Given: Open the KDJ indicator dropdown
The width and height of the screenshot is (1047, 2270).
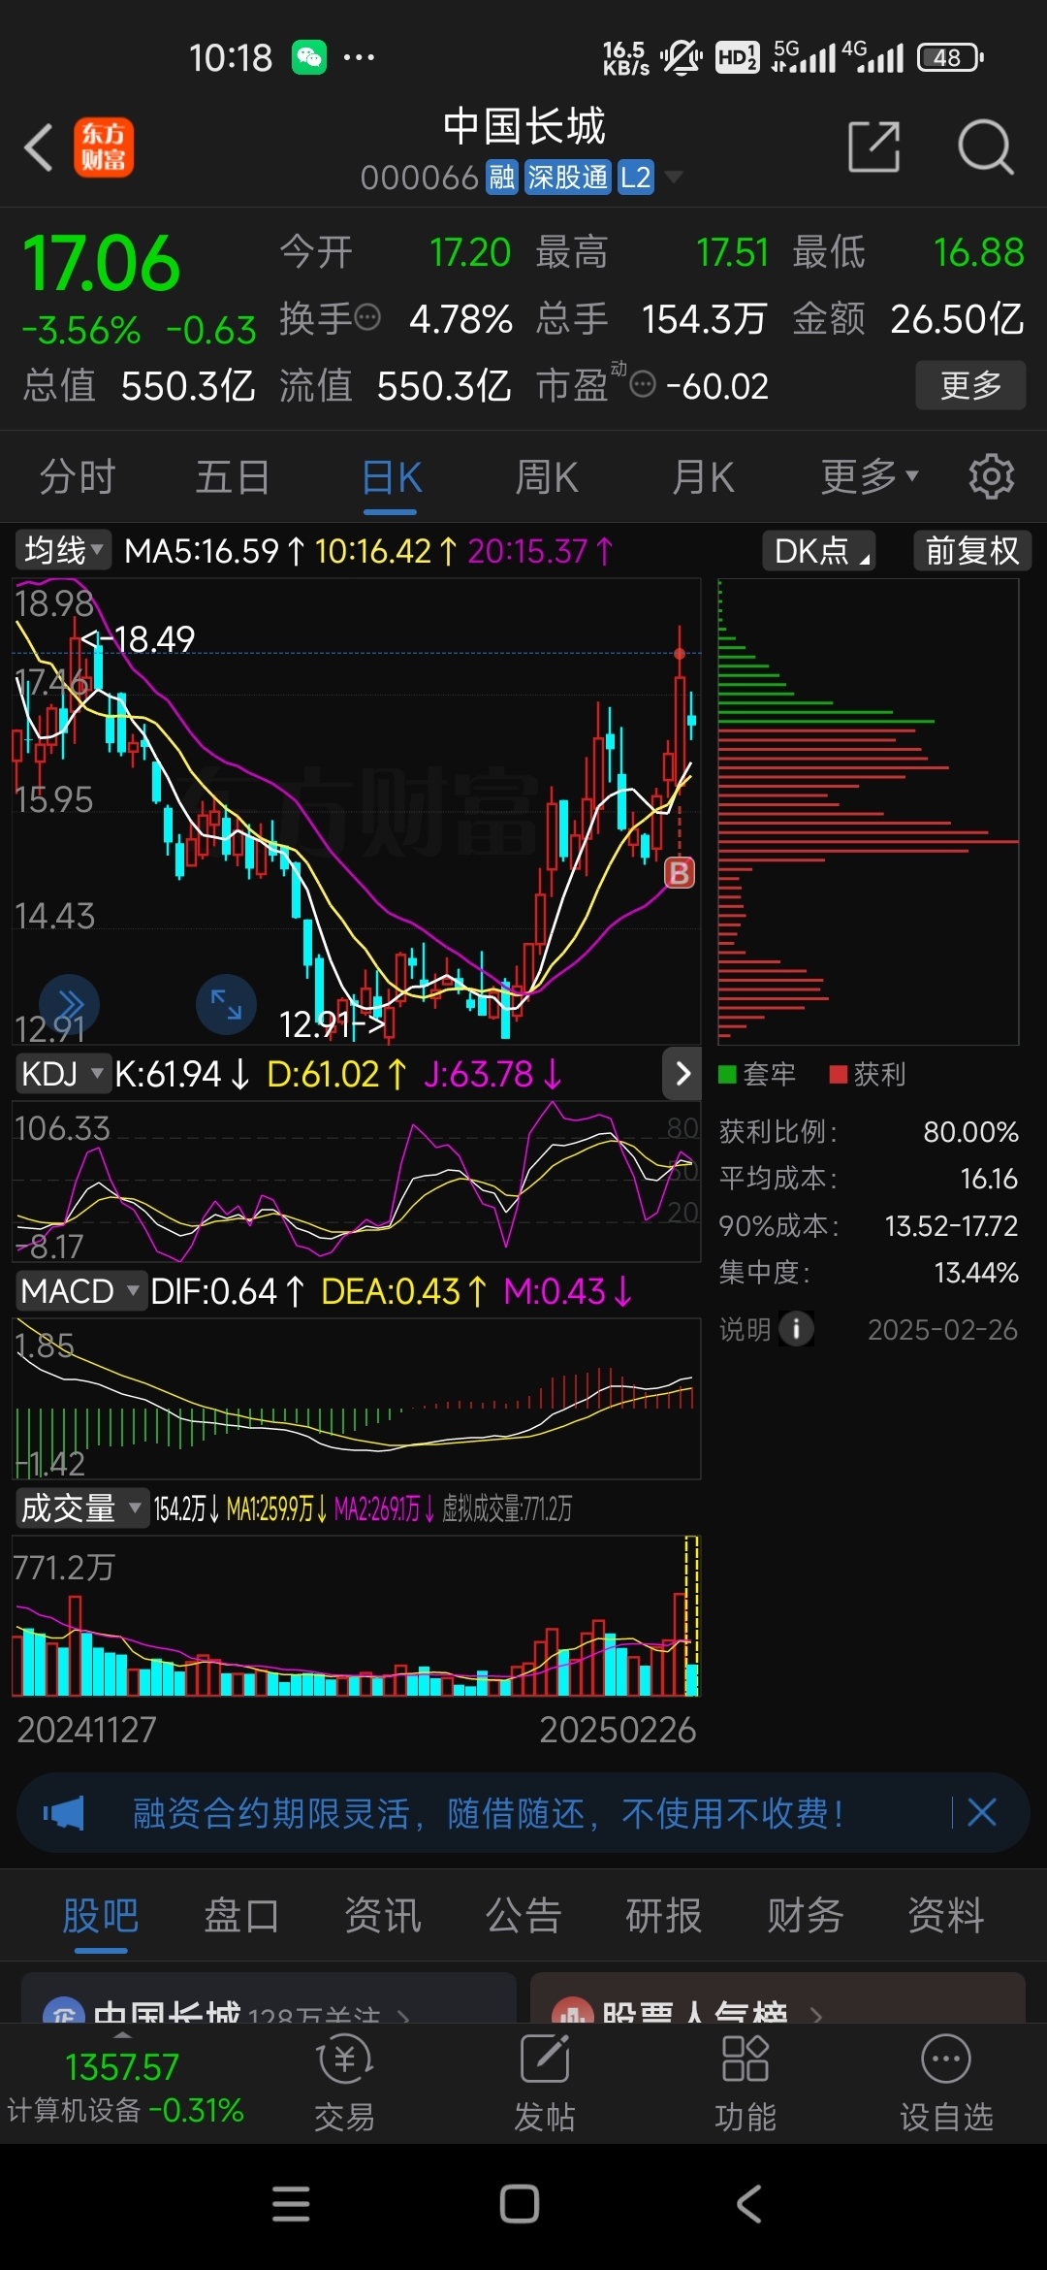Looking at the screenshot, I should point(62,1074).
